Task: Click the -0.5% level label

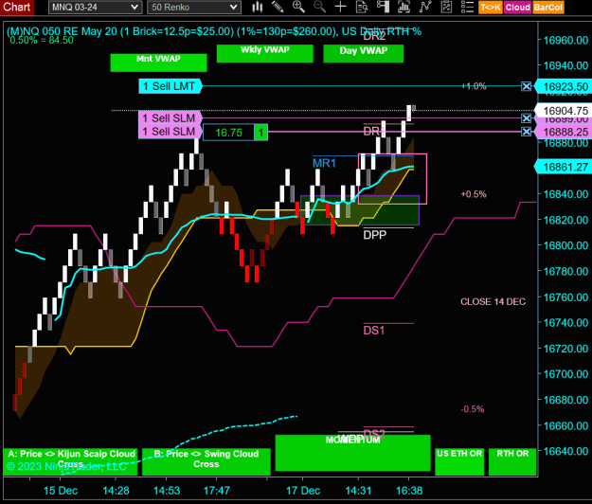Action: (x=473, y=409)
